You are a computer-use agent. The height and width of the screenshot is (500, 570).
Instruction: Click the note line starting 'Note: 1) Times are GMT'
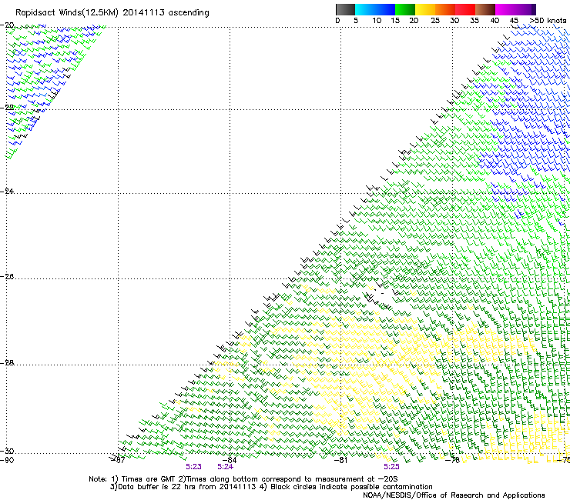click(243, 479)
